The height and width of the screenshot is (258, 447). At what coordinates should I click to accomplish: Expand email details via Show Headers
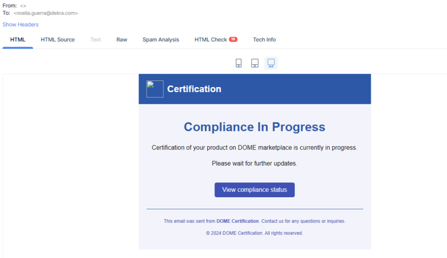tap(20, 24)
